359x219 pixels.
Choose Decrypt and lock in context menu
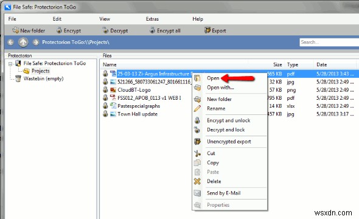226,130
